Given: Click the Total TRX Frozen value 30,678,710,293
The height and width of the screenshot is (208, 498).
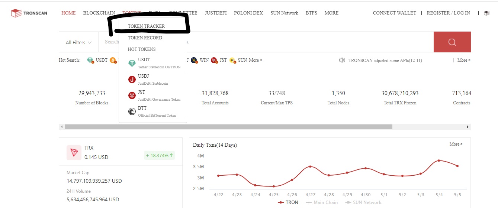Looking at the screenshot, I should 400,93.
